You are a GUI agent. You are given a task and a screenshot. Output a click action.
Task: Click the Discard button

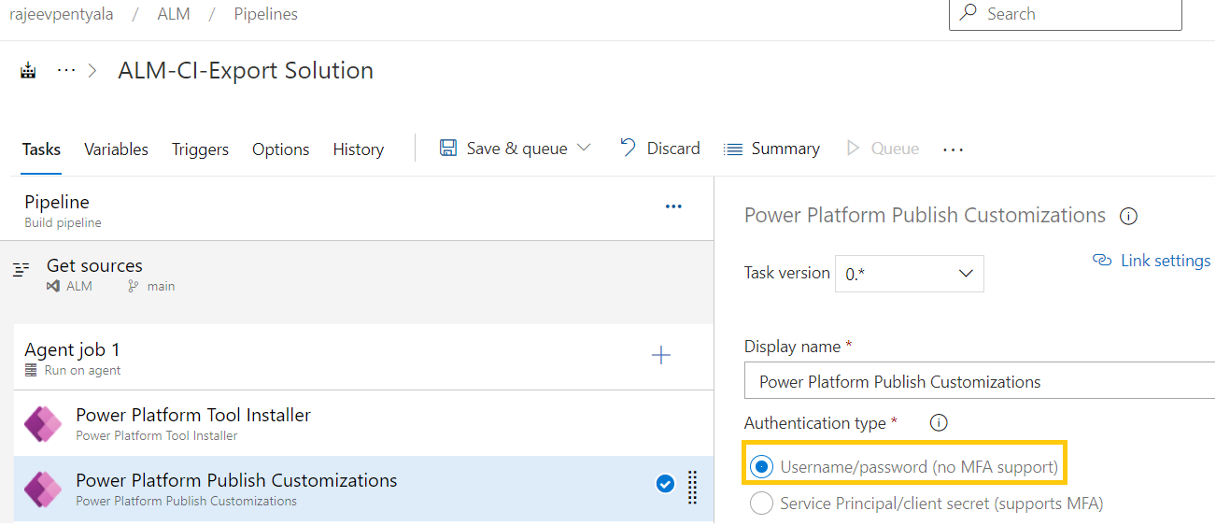pyautogui.click(x=660, y=149)
